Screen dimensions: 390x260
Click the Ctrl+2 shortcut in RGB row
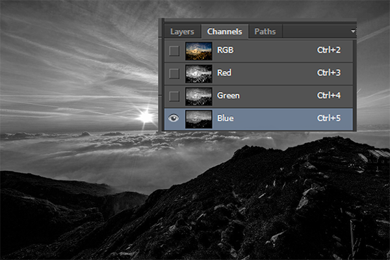point(330,51)
